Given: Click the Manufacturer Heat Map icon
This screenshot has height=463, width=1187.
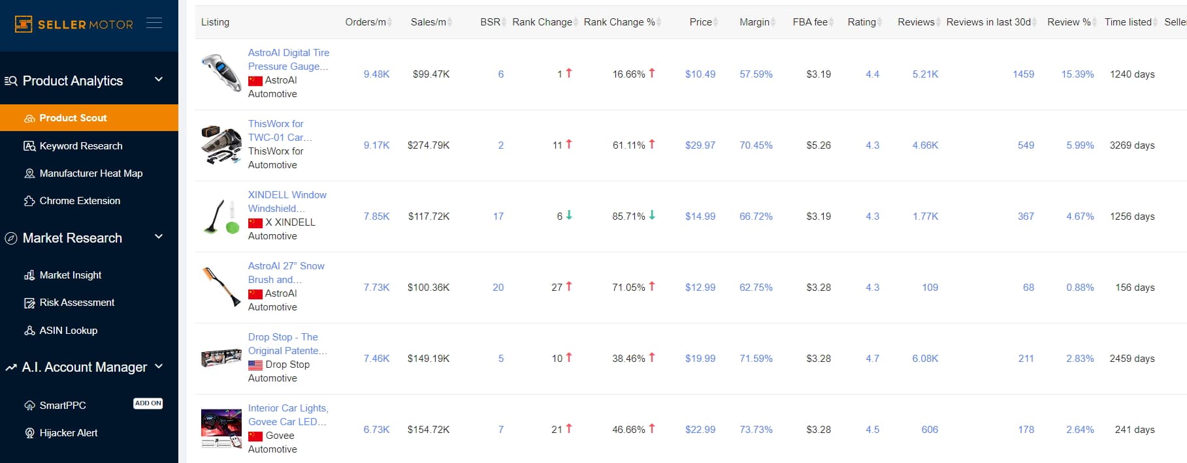Looking at the screenshot, I should [x=29, y=173].
